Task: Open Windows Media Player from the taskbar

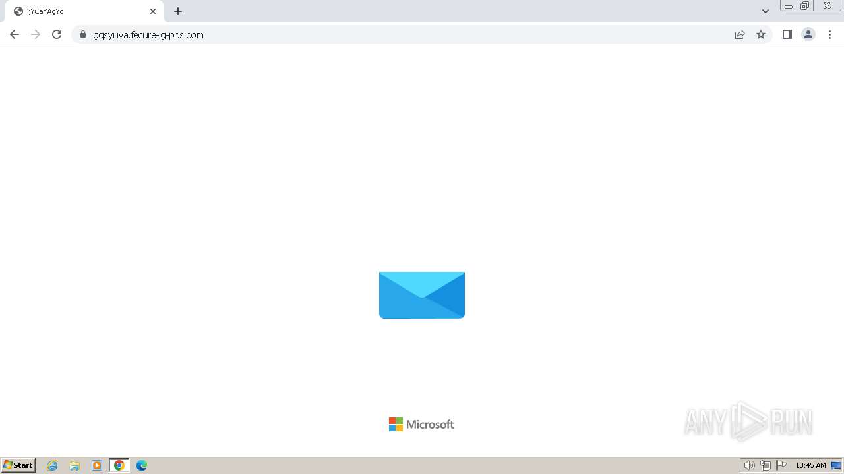Action: click(97, 465)
